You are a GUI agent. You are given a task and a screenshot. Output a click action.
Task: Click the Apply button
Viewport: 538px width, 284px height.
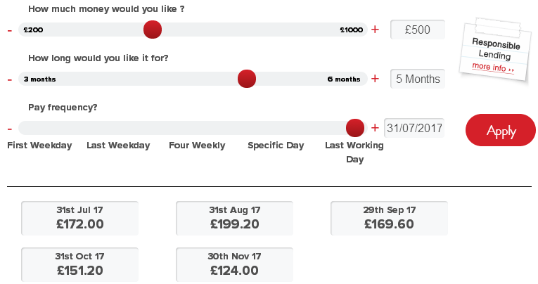click(501, 130)
